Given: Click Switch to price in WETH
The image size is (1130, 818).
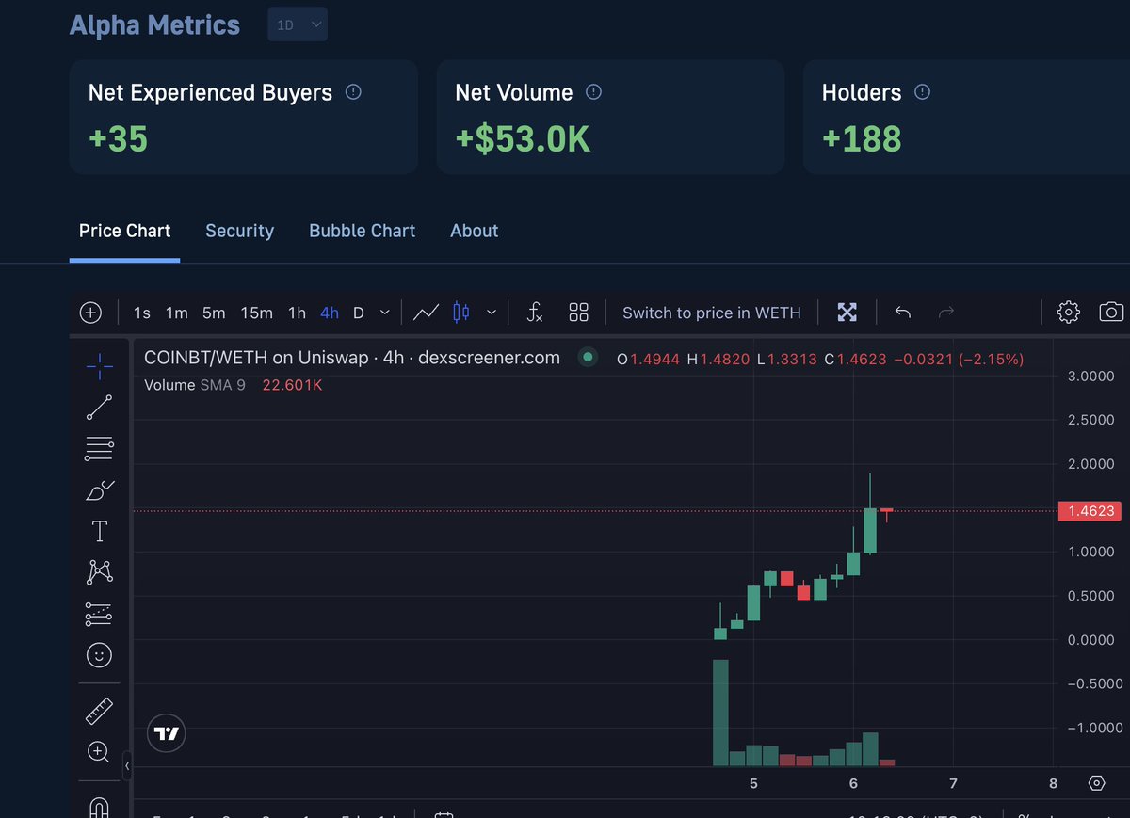Looking at the screenshot, I should click(711, 312).
